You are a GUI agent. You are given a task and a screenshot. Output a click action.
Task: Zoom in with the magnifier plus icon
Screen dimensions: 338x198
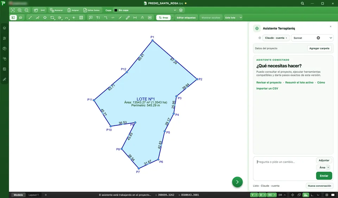[20, 10]
